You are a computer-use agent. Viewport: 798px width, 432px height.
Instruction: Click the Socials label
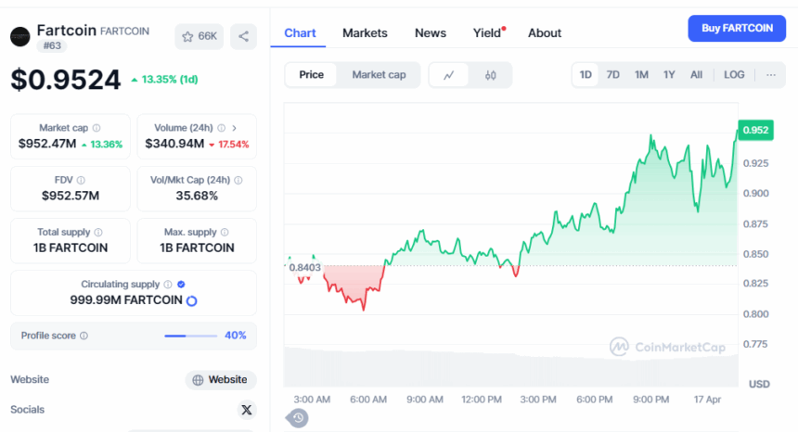[28, 410]
